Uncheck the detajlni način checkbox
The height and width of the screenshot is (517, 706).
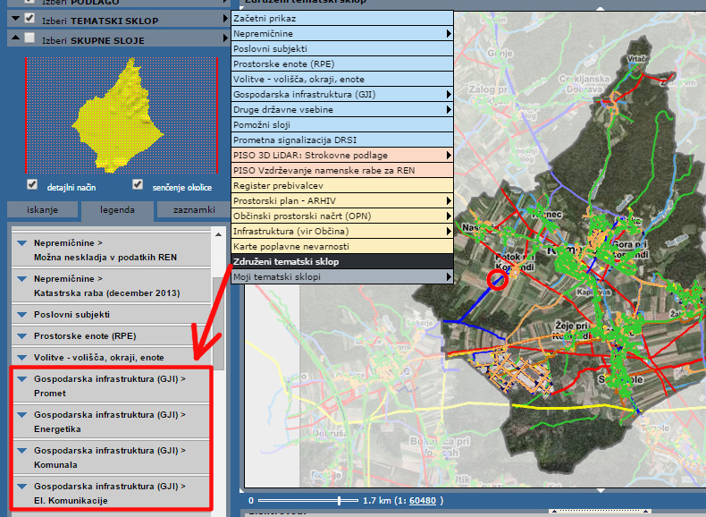(x=32, y=185)
